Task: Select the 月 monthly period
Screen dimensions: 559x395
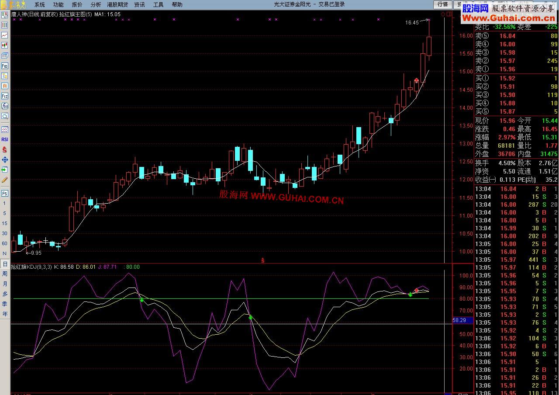Action: 5,284
